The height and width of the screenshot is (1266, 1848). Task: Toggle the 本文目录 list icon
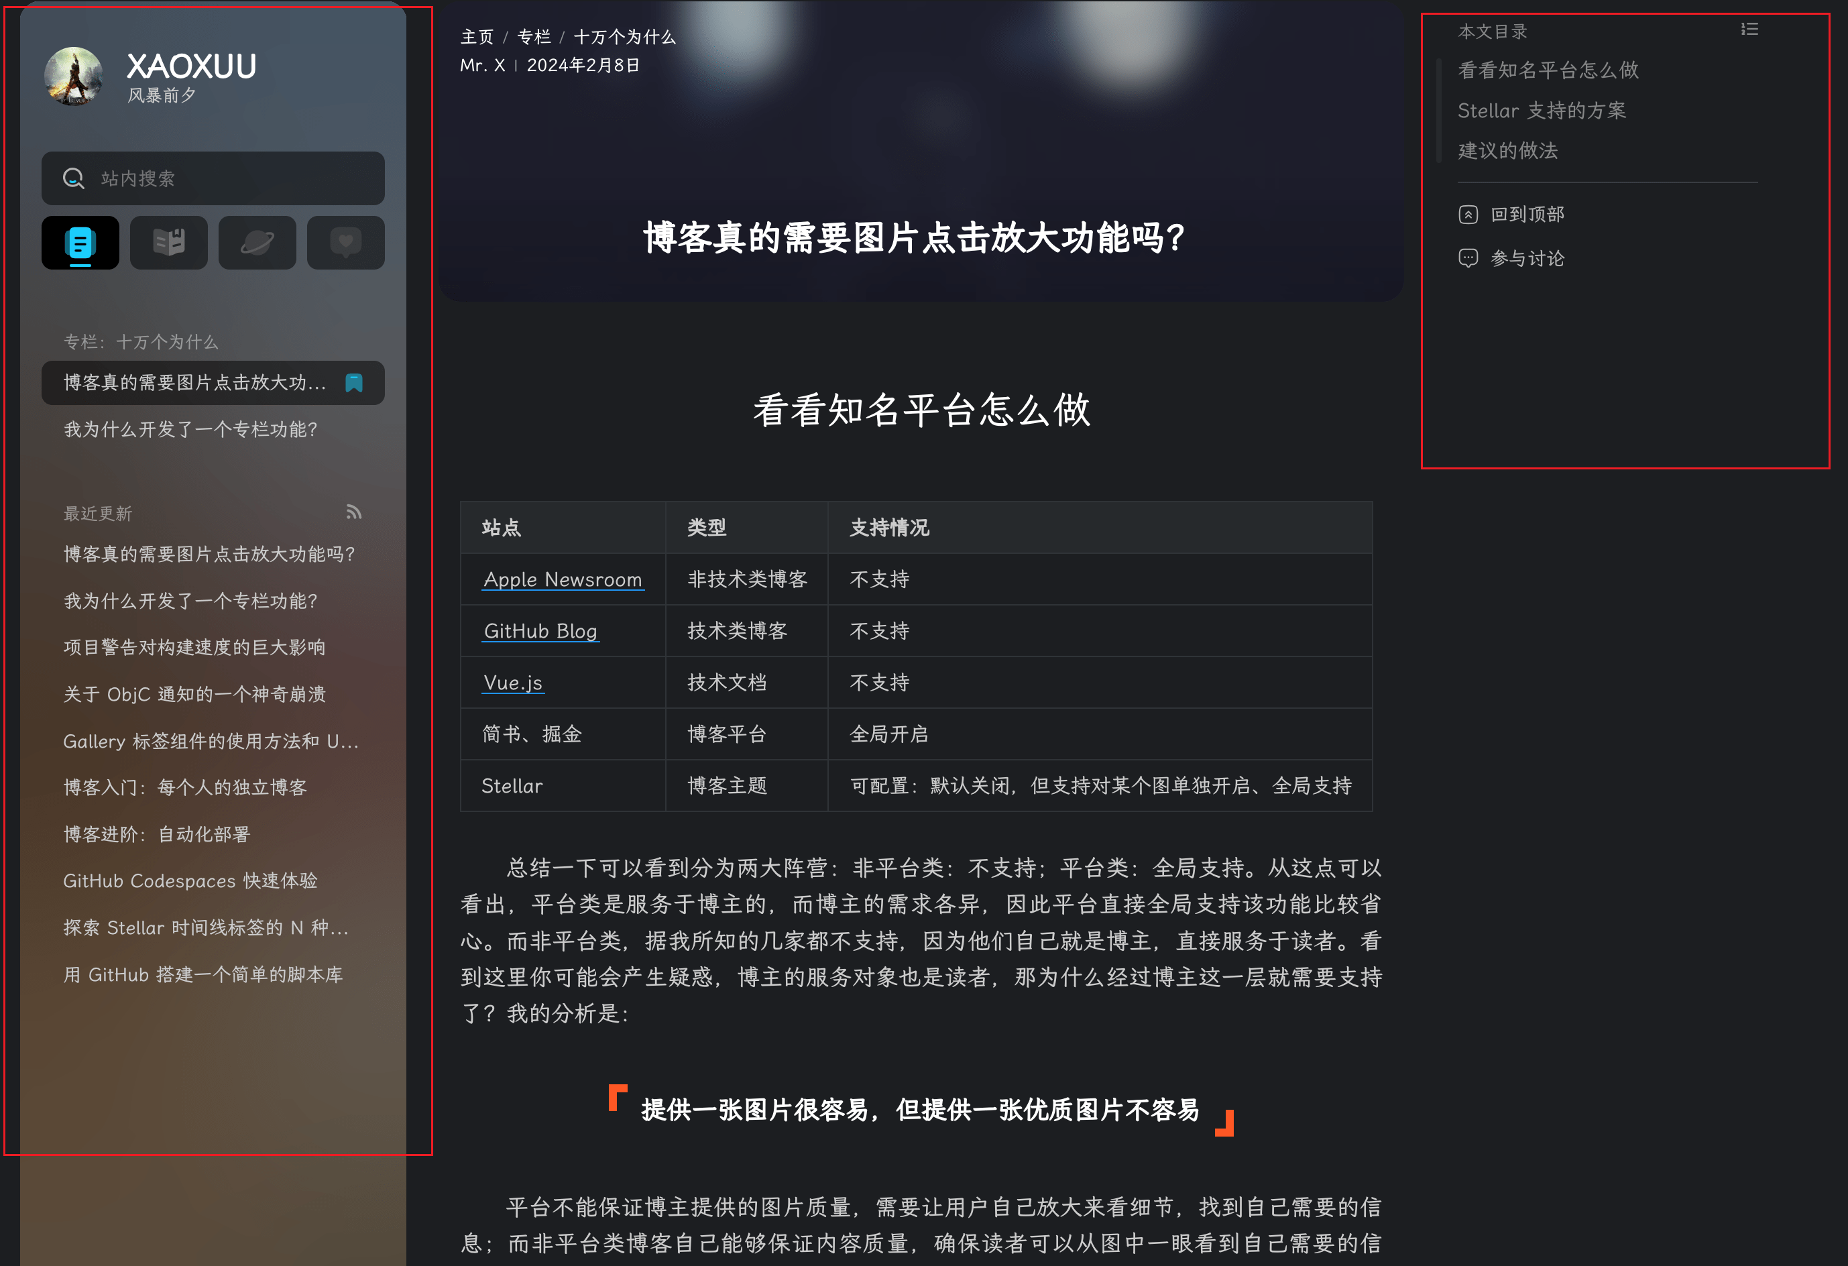tap(1749, 30)
